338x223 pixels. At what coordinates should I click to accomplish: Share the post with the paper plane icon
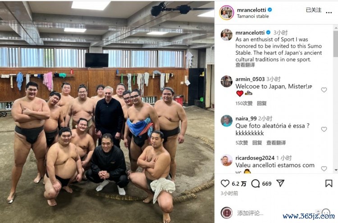pyautogui.click(x=280, y=183)
